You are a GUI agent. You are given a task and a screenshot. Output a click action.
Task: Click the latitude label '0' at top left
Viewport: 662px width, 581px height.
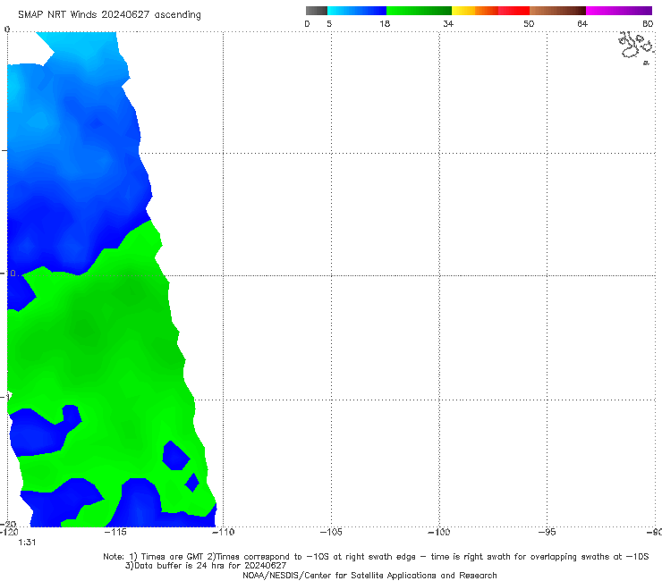pyautogui.click(x=7, y=29)
